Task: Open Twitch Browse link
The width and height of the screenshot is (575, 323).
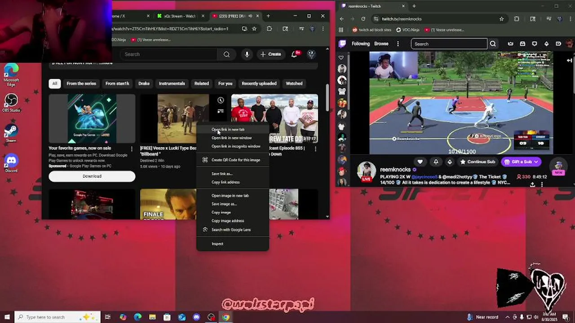Action: click(x=381, y=44)
